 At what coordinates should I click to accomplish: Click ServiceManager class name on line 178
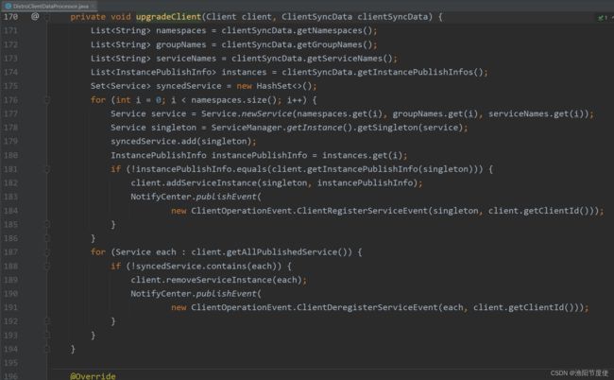(x=247, y=128)
